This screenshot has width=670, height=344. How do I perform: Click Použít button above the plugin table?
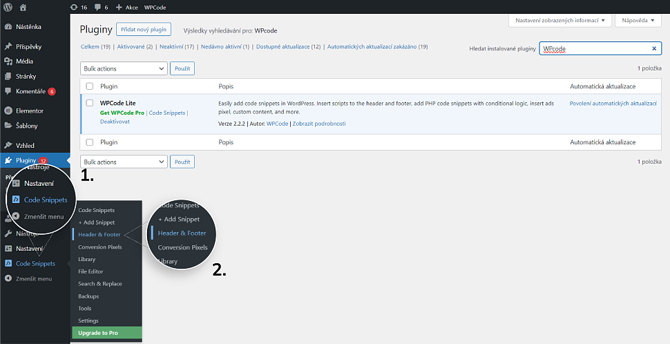click(182, 68)
